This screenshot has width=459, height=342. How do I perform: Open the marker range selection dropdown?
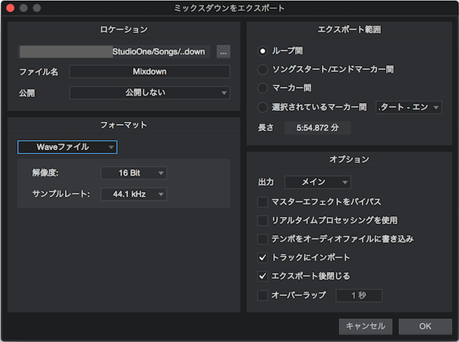coord(408,107)
